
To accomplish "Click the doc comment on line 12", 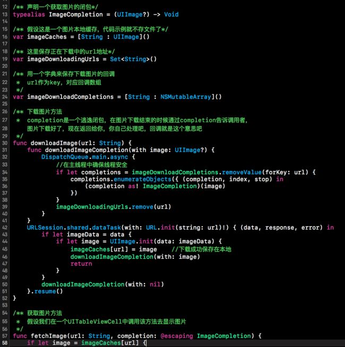I will (x=56, y=7).
